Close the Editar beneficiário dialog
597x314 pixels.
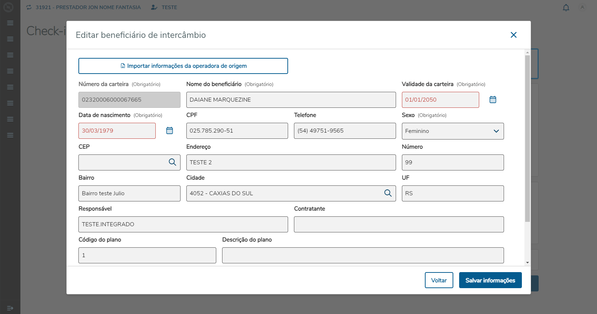pyautogui.click(x=513, y=35)
